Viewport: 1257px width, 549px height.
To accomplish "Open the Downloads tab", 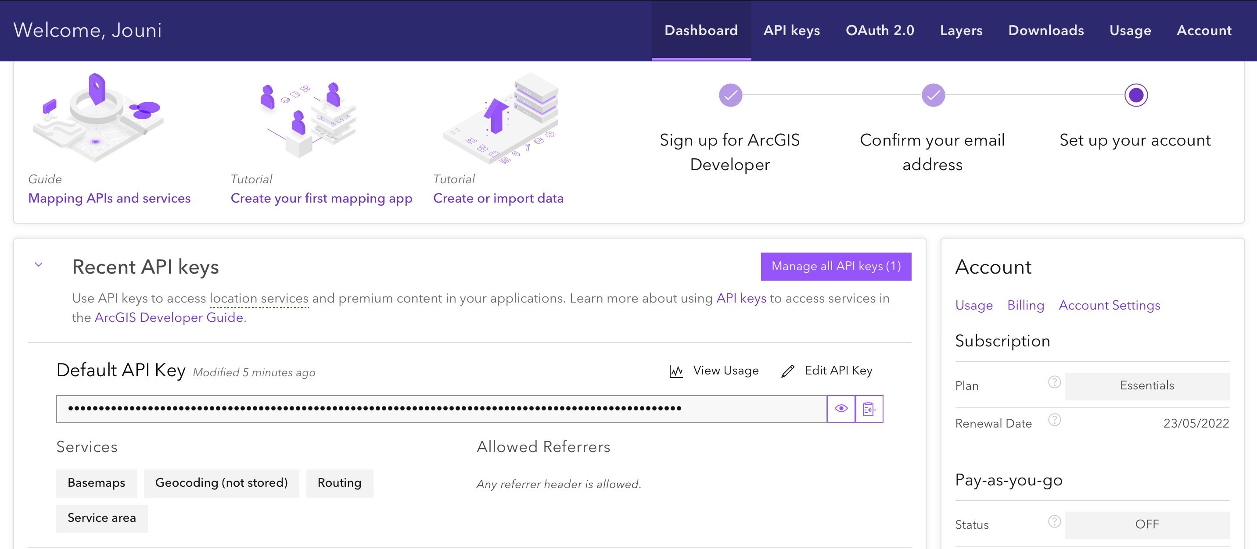I will (x=1046, y=30).
